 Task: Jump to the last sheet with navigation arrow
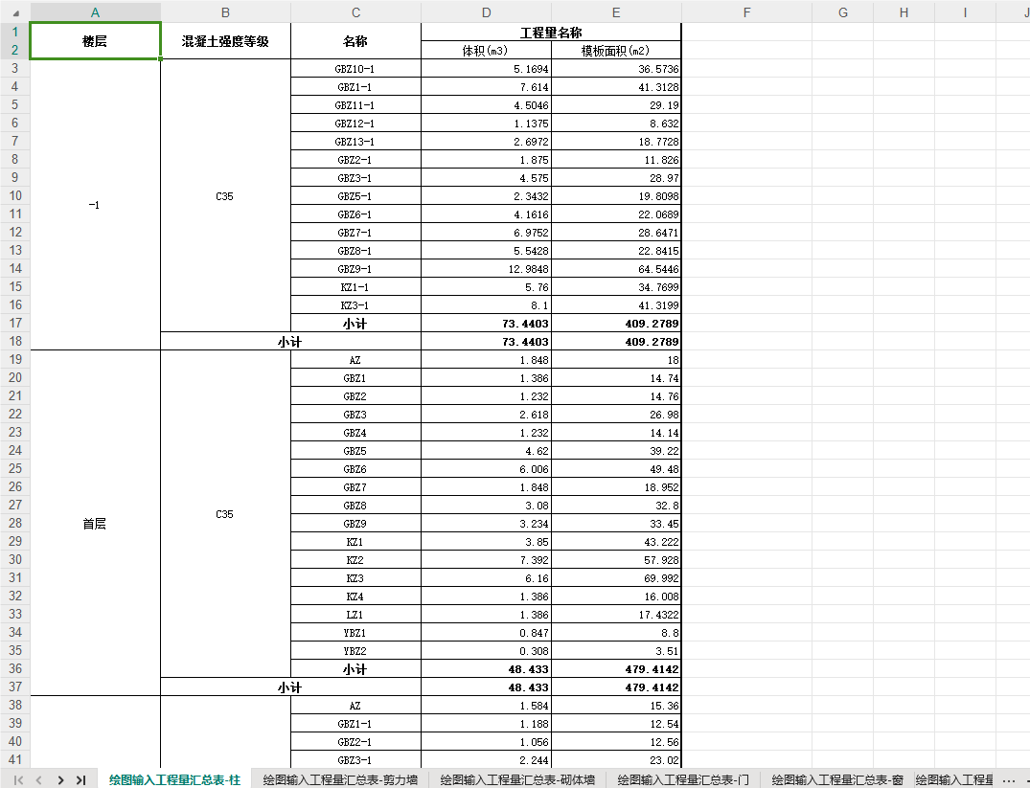click(x=80, y=779)
